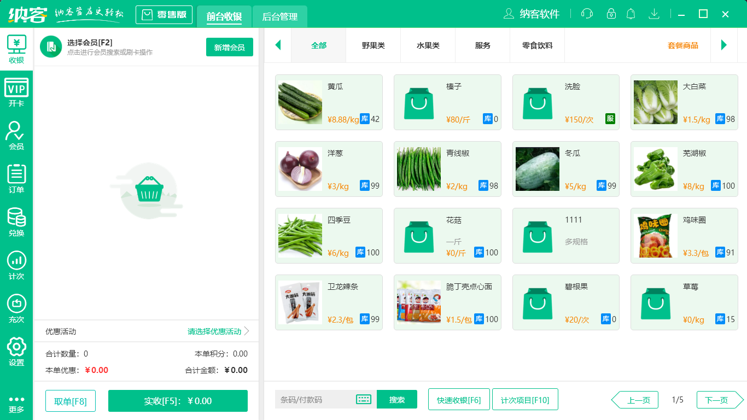Open the notification bell icon
The width and height of the screenshot is (747, 420).
pos(631,14)
